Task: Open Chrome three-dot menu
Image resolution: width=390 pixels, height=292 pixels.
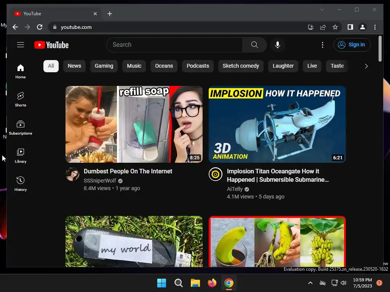Action: (x=375, y=27)
